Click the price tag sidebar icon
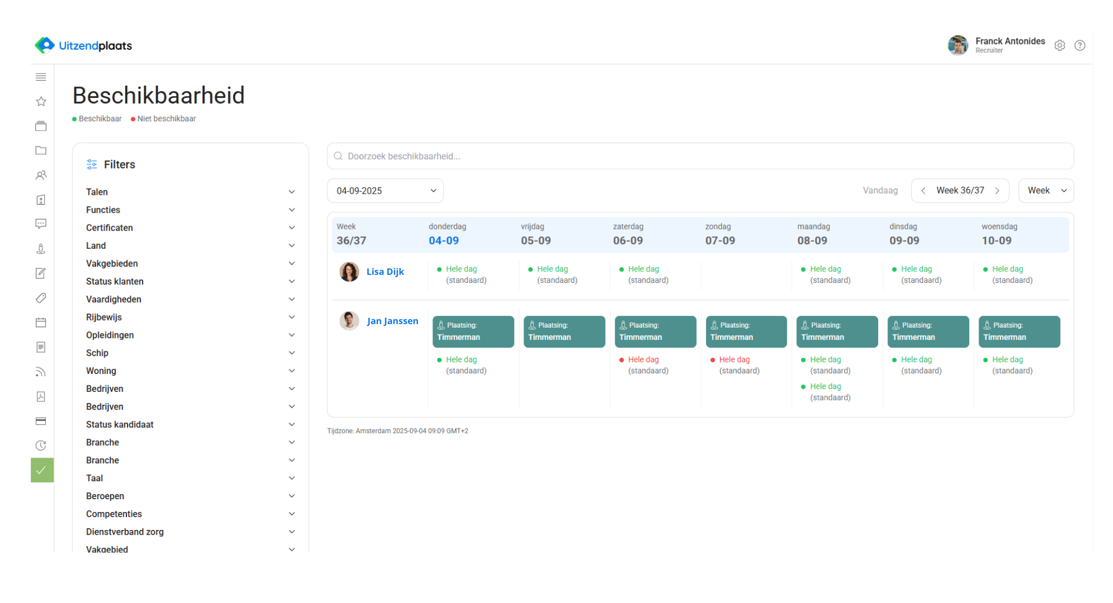Screen dimensions: 1113x603 click(41, 298)
